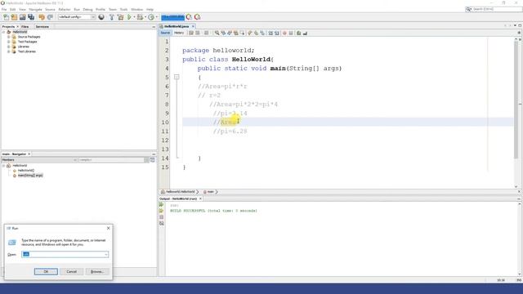This screenshot has width=523, height=294.
Task: Click the Clean and Build Project icon
Action: point(120,17)
